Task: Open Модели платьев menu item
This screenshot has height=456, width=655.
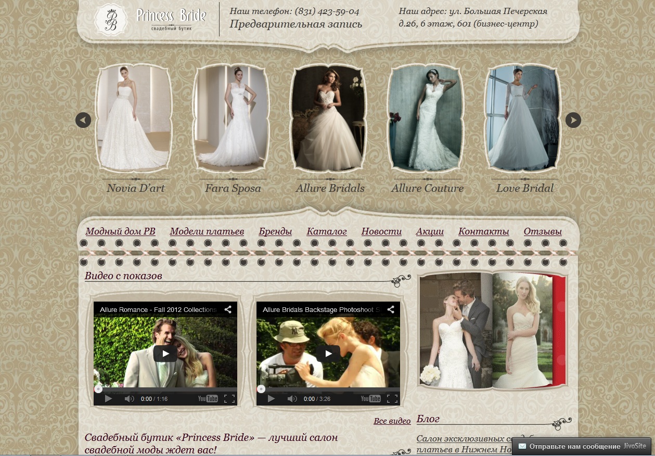Action: [207, 231]
